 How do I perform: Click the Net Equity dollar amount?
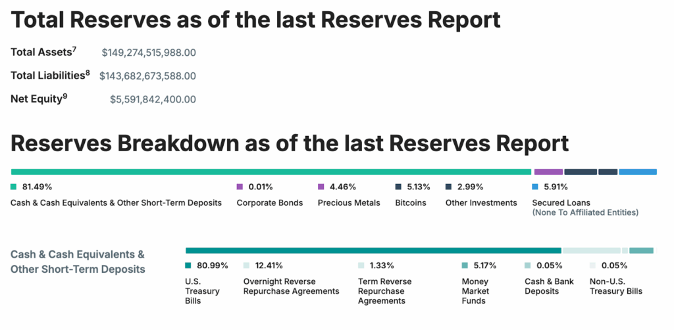point(153,100)
